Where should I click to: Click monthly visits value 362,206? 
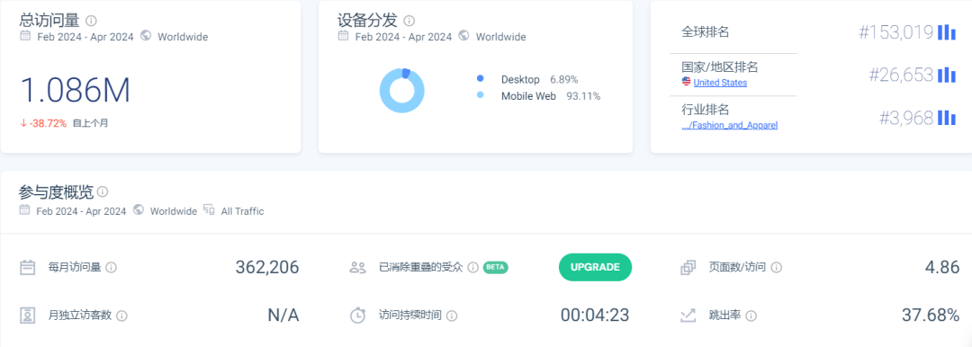tap(267, 268)
